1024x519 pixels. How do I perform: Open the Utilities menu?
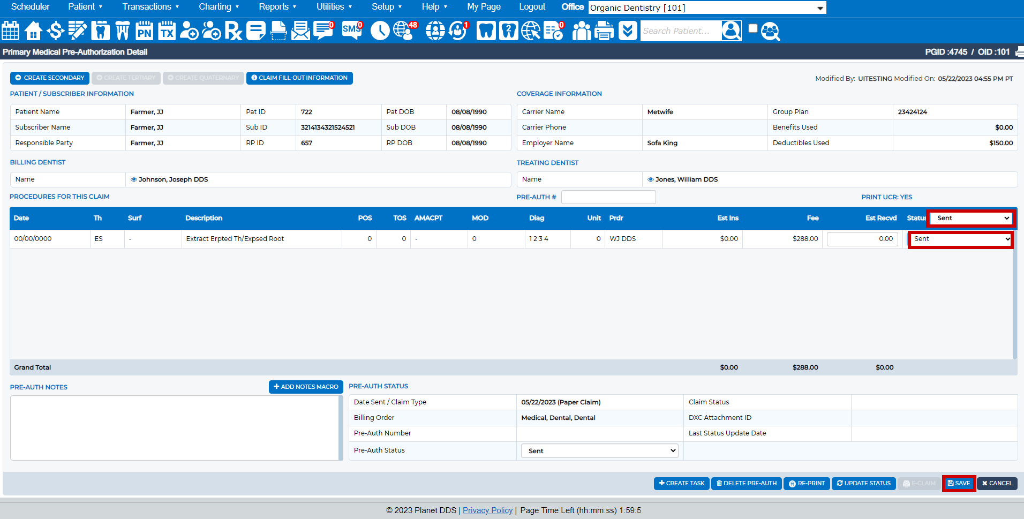tap(334, 6)
